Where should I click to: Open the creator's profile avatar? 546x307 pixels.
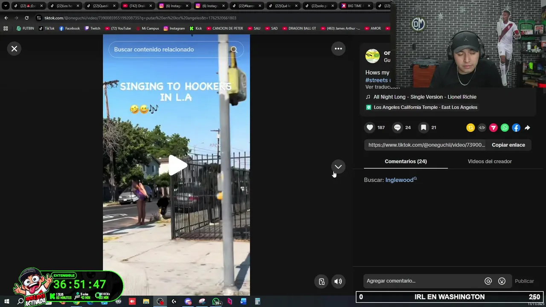[x=372, y=56]
